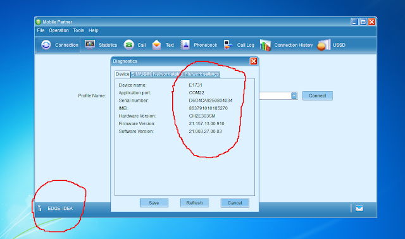Close the Diagnostics dialog
Viewport: 405px width, 239px height.
click(253, 61)
